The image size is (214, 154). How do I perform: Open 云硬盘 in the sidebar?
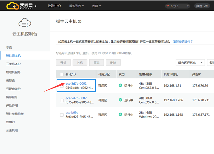pos(10,81)
